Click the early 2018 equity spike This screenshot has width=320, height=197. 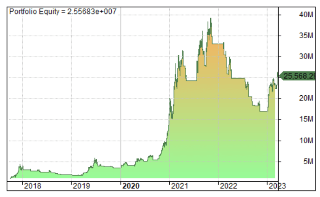point(20,165)
